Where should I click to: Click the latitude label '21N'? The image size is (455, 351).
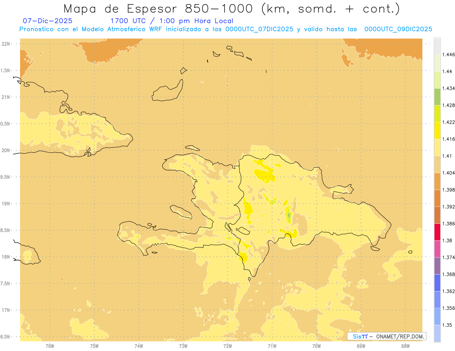[x=5, y=97]
